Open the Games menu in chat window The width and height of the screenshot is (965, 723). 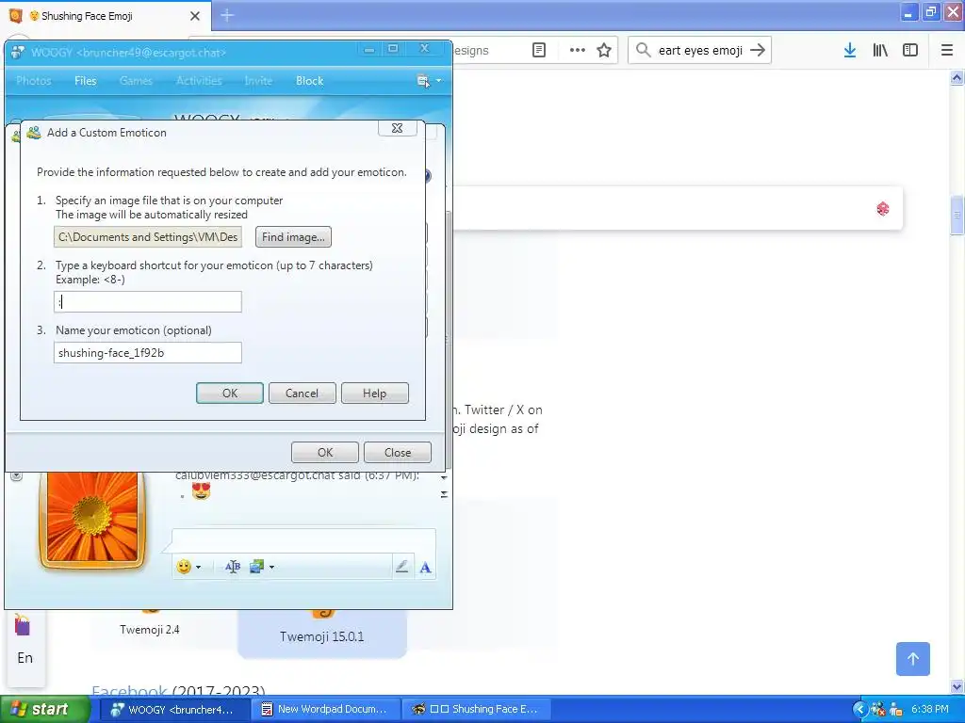pos(136,81)
